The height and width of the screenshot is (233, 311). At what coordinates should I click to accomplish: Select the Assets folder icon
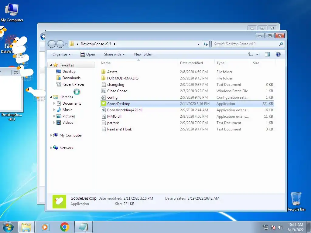click(103, 72)
